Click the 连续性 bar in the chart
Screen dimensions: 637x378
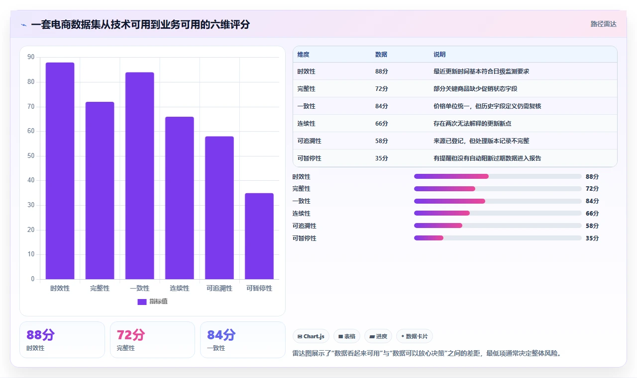click(180, 198)
